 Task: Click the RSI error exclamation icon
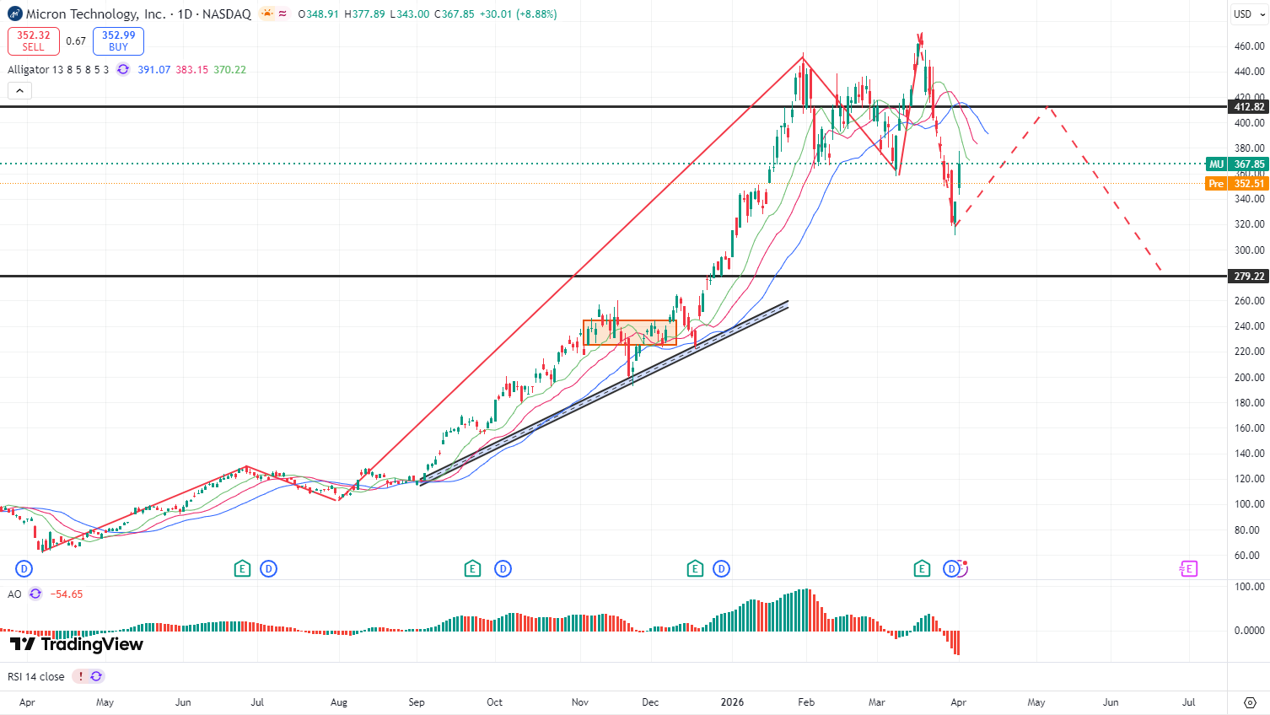click(81, 676)
